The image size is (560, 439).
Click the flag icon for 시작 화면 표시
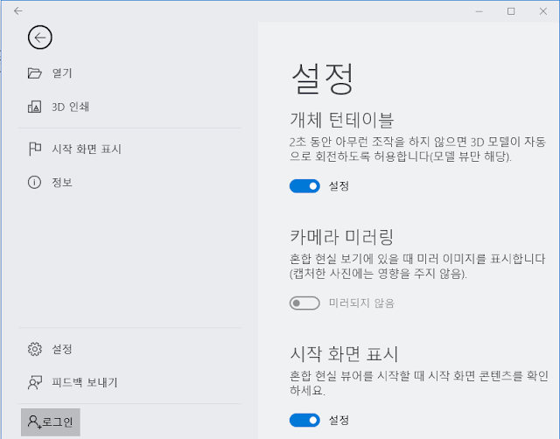(35, 149)
